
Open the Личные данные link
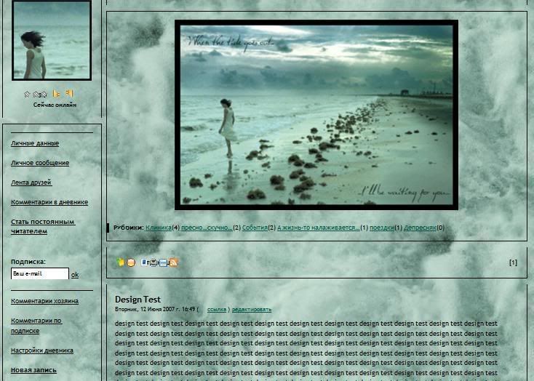(35, 143)
